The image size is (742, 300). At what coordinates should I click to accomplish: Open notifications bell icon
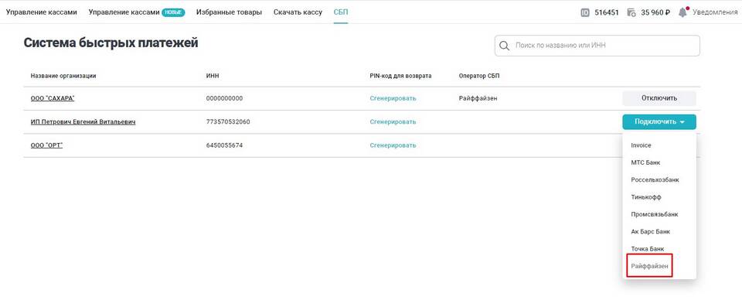point(682,12)
